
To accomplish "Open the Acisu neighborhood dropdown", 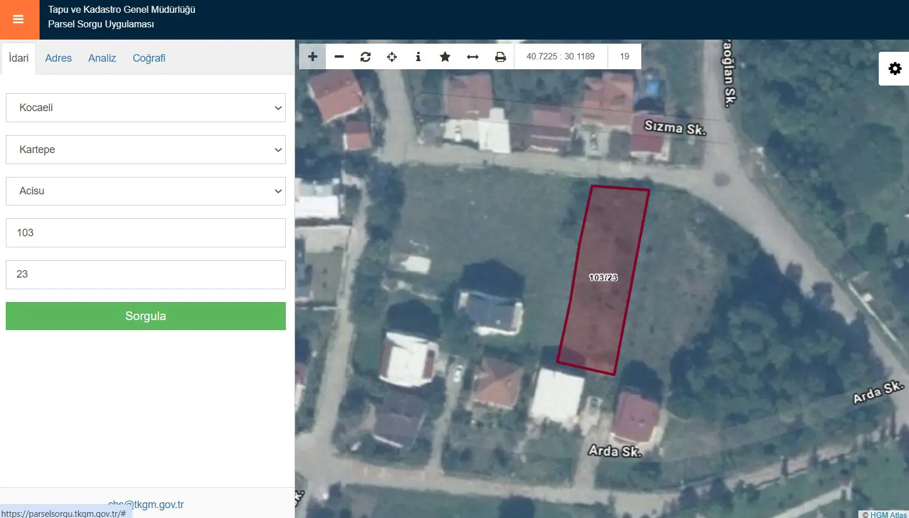I will pos(145,191).
